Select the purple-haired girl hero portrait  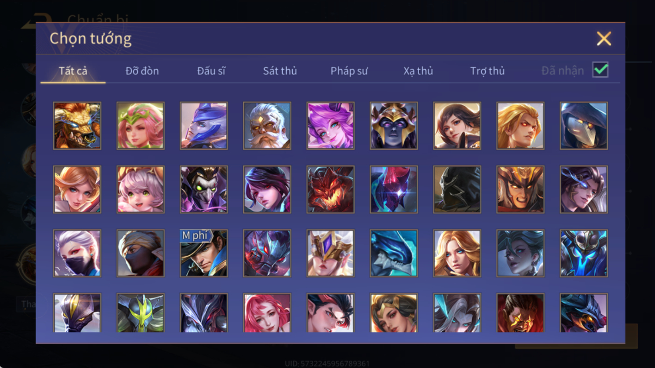(x=331, y=125)
